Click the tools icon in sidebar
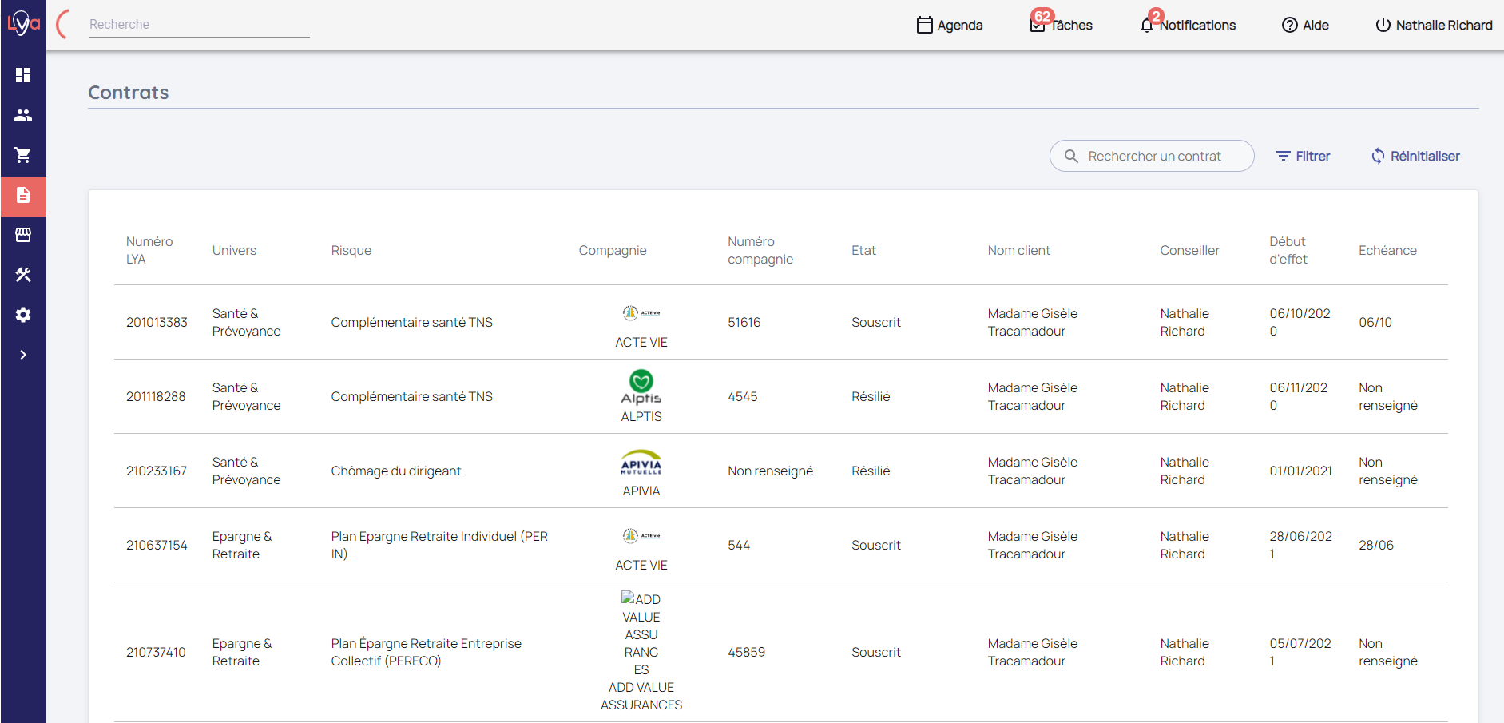1504x723 pixels. [23, 275]
